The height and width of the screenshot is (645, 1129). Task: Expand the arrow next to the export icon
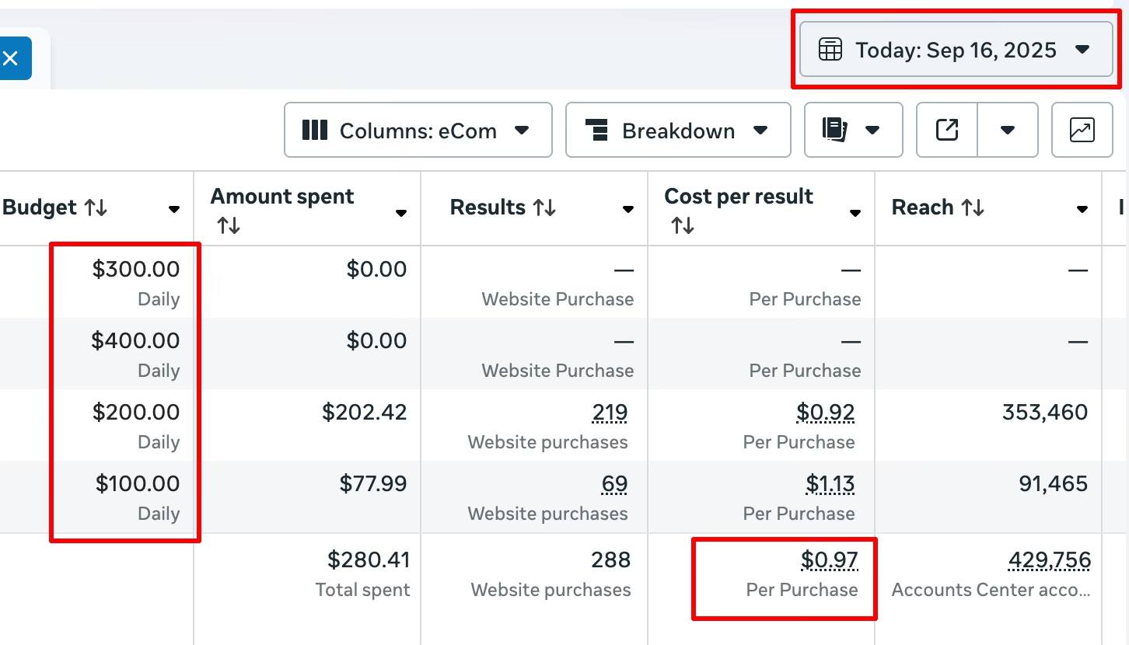pos(1008,131)
